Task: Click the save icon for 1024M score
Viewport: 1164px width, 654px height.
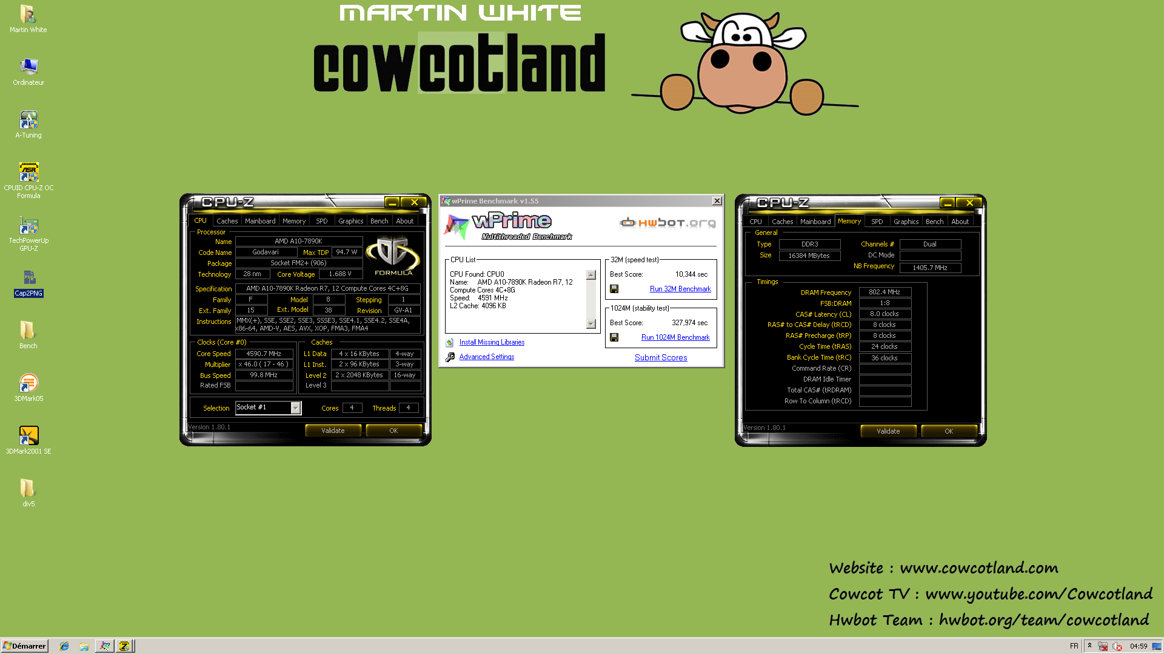Action: (x=614, y=337)
